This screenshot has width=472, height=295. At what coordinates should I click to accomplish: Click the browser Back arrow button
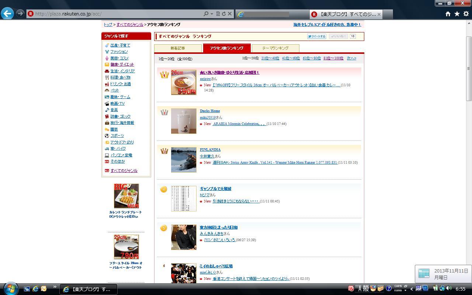pos(7,14)
